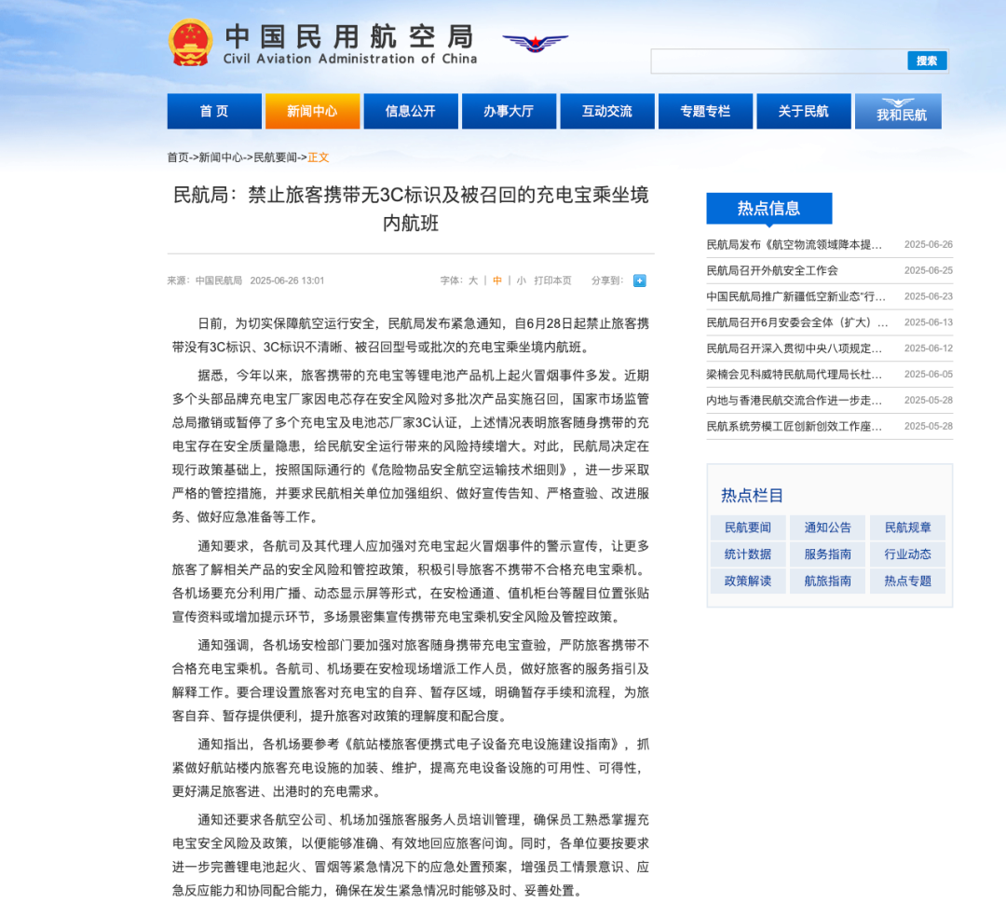Image resolution: width=1006 pixels, height=917 pixels.
Task: Click 新闻中心 in the breadcrumb
Action: pos(221,157)
